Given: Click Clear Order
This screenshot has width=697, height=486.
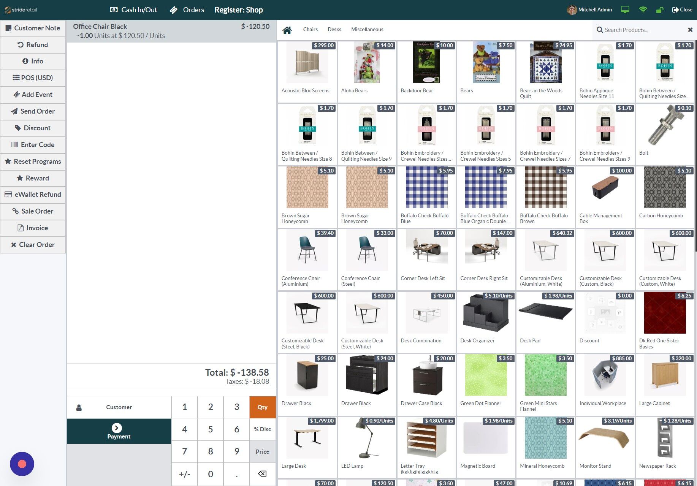Looking at the screenshot, I should 33,245.
